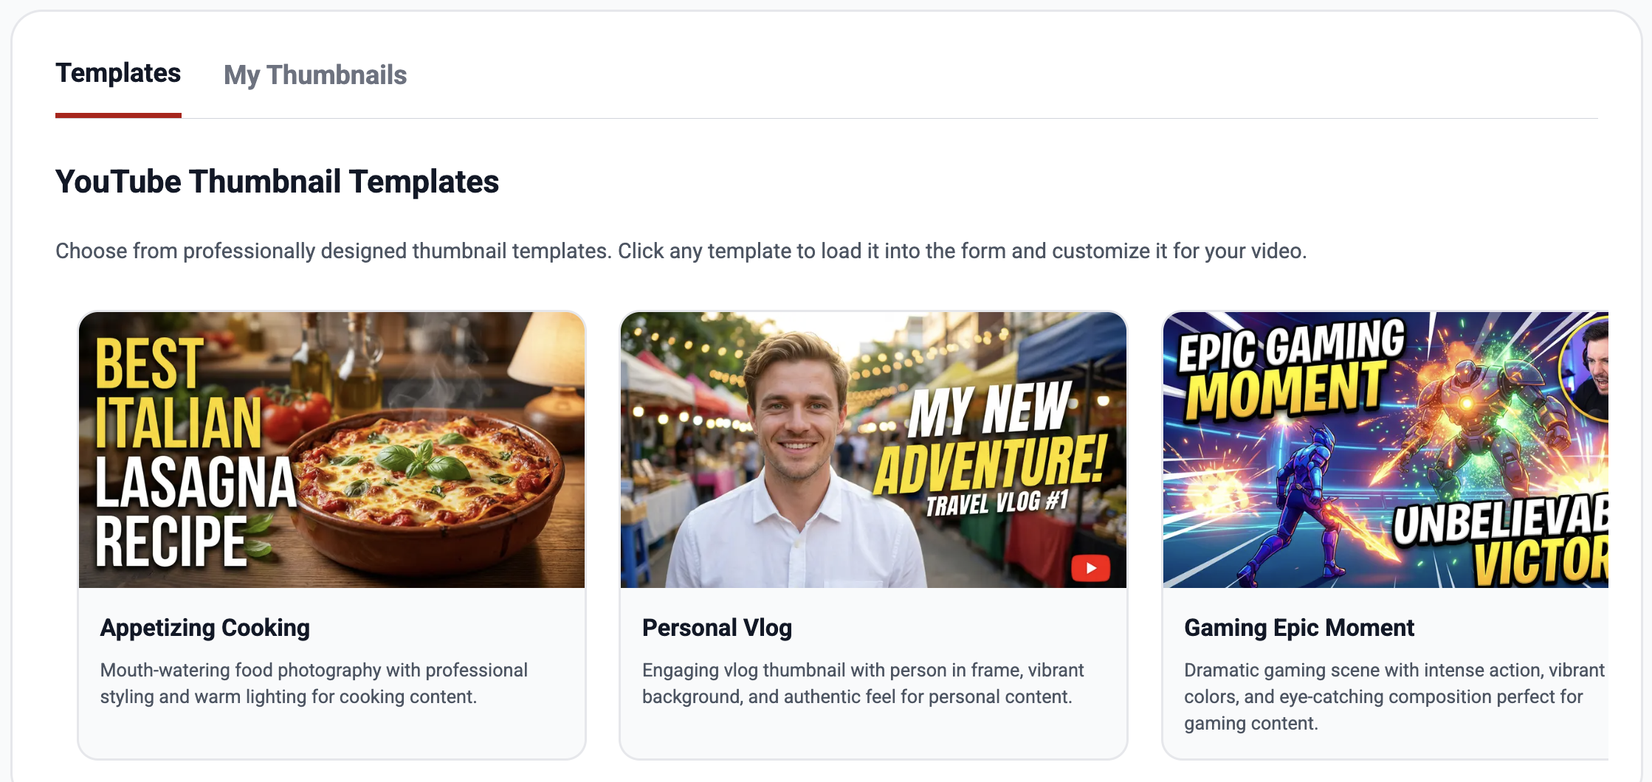Click the Personal Vlog description text
Screen dimensions: 1652x782
click(x=862, y=683)
